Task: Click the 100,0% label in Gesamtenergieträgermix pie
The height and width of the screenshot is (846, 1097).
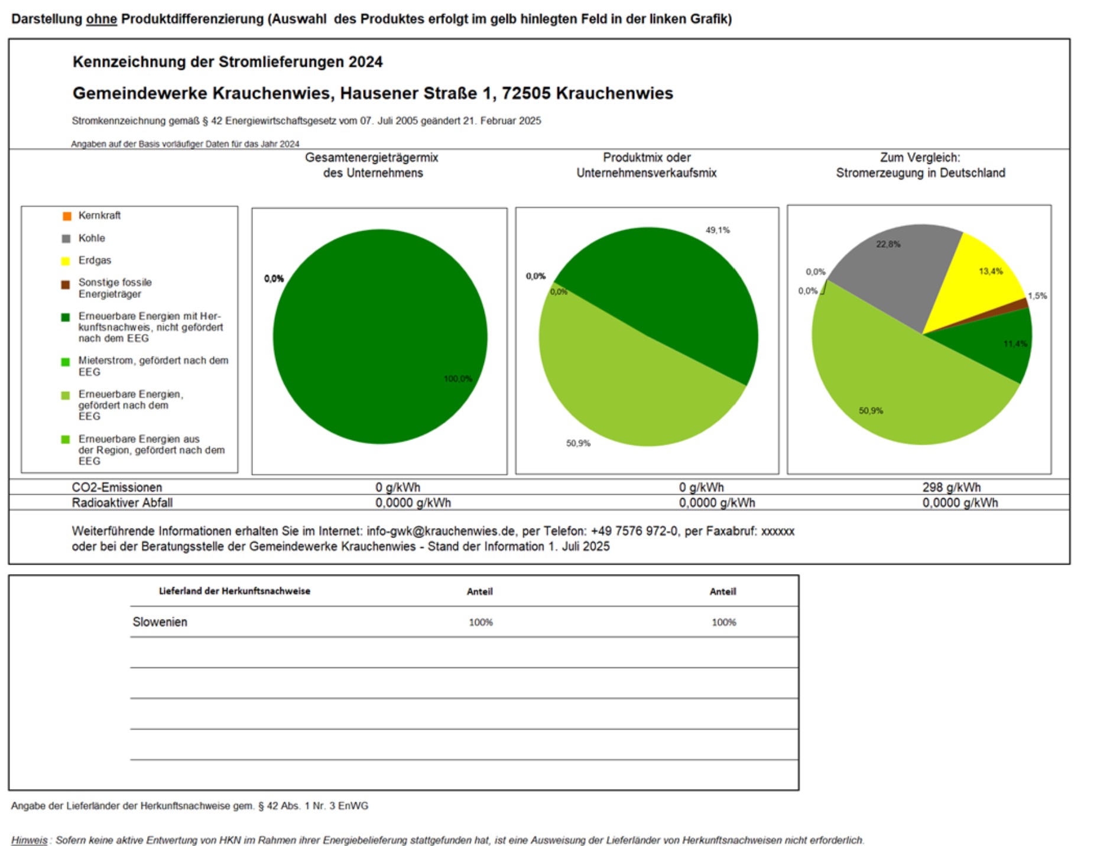Action: point(457,378)
